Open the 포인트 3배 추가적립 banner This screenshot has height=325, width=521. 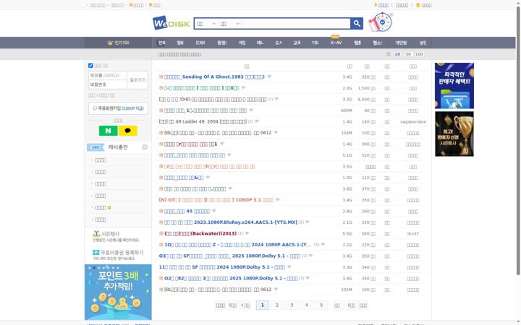coord(118,292)
